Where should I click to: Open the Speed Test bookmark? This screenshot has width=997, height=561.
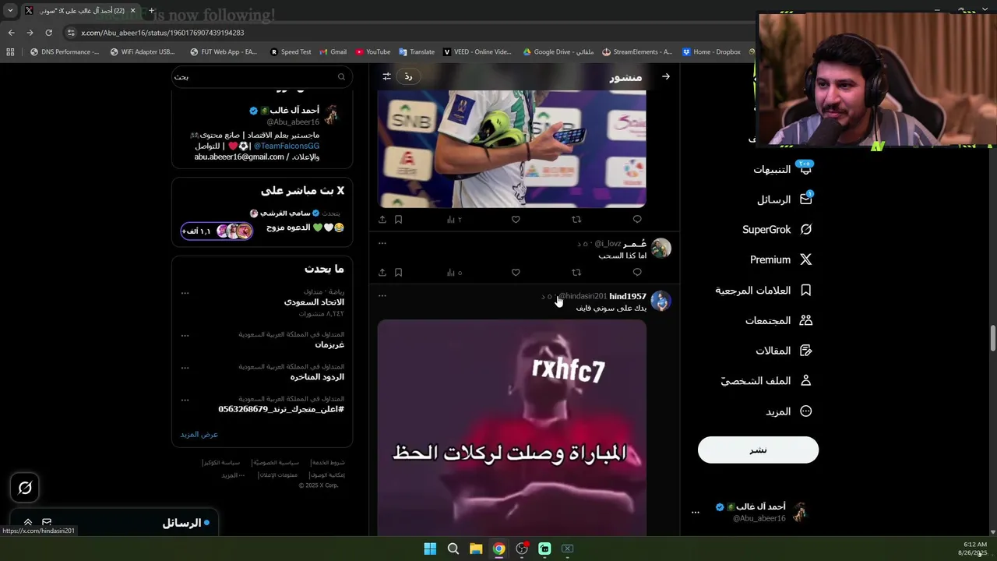point(291,52)
